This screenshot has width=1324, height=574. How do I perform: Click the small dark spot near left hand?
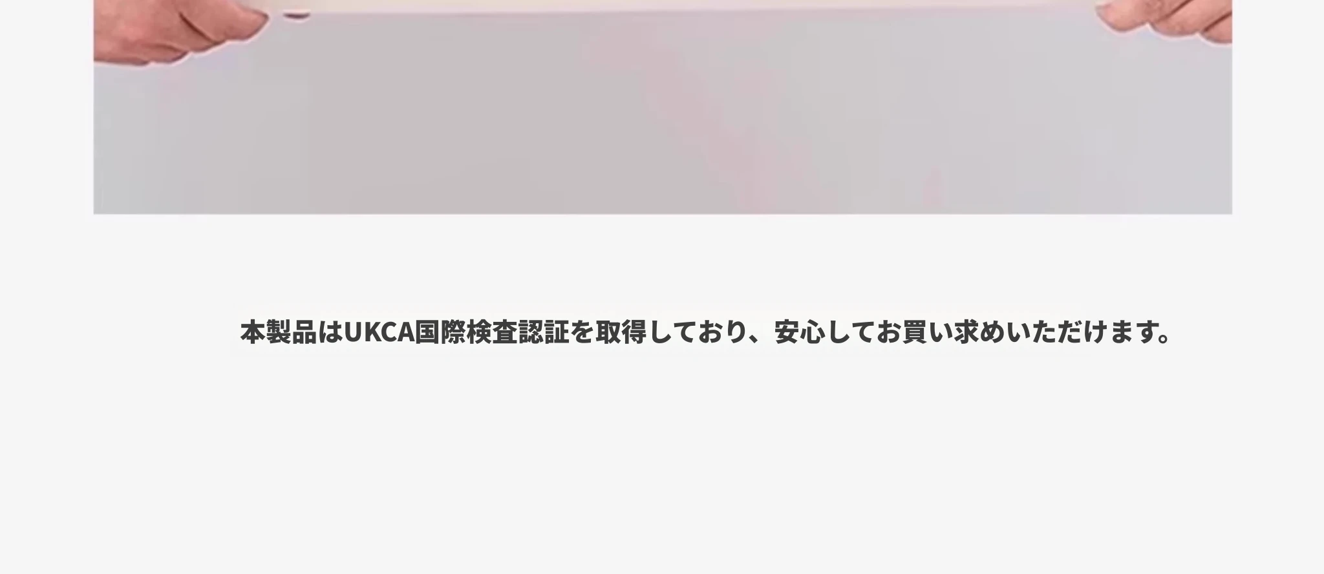point(296,16)
